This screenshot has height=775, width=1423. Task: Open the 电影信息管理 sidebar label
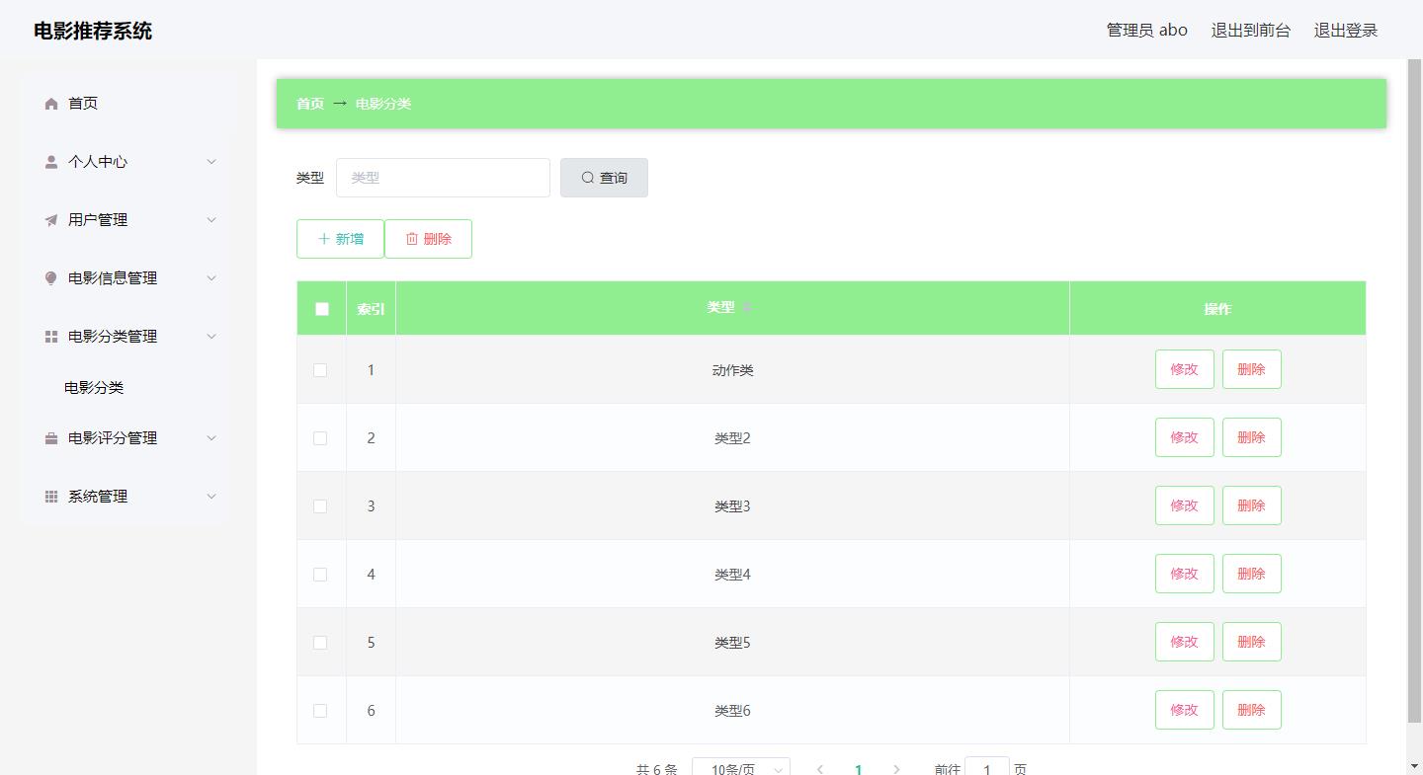coord(113,278)
